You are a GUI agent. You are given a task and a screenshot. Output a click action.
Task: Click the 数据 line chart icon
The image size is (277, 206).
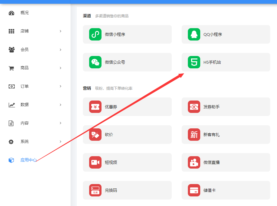coord(11,105)
